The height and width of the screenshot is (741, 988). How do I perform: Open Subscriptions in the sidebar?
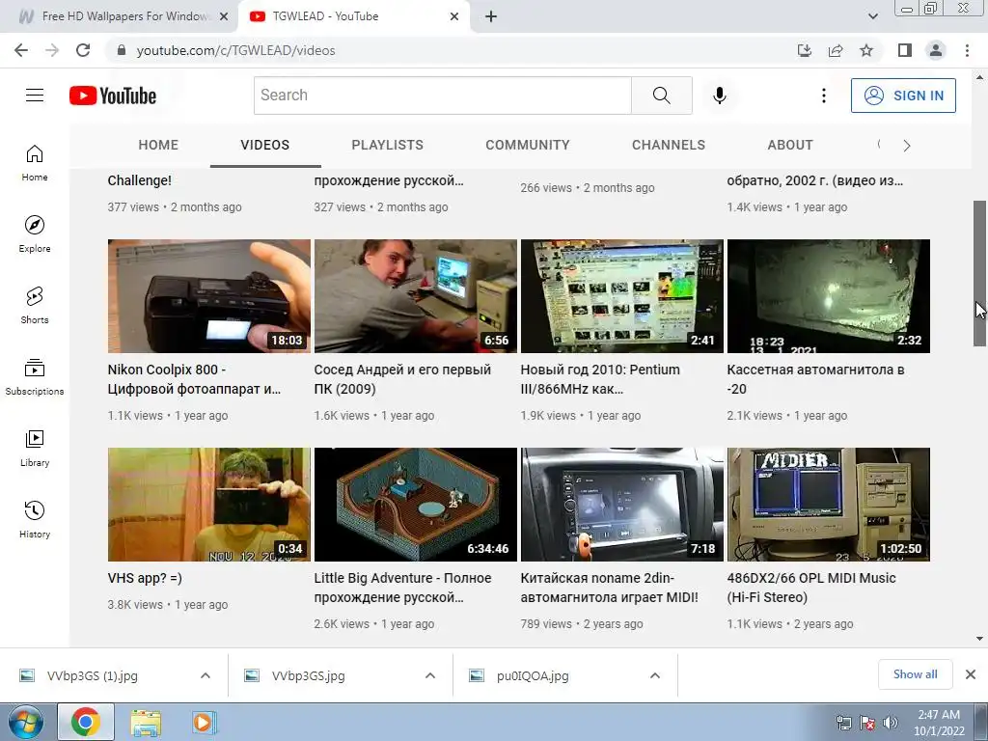(x=35, y=377)
